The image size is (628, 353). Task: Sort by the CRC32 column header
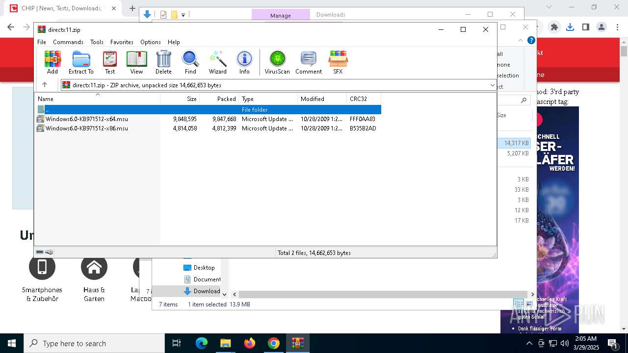click(x=364, y=99)
